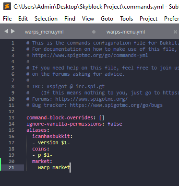The width and height of the screenshot is (179, 186).
Task: Open the Tools menu
Action: (x=126, y=19)
